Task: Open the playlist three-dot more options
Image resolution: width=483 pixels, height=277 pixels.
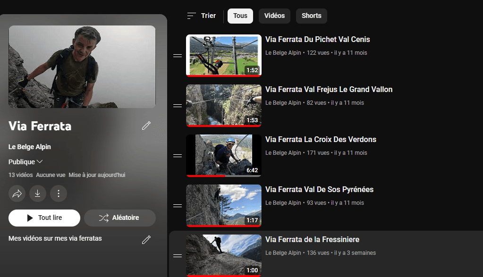Action: coord(59,193)
